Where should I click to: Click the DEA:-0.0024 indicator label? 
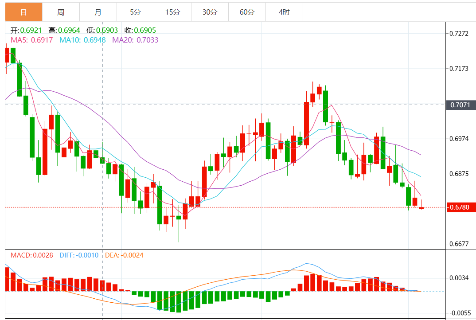(x=124, y=255)
